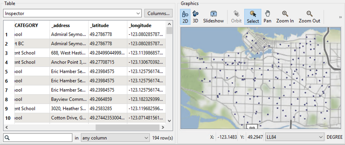
Task: Open the LL84 coordinate system dropdown
Action: [x=295, y=137]
